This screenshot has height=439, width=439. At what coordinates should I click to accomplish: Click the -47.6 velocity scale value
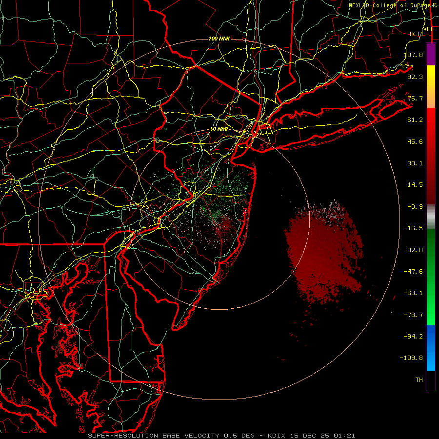(x=413, y=272)
